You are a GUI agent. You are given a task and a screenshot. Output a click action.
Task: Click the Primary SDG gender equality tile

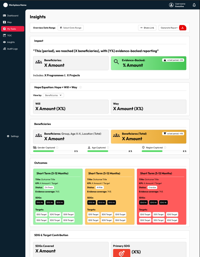(x=121, y=253)
